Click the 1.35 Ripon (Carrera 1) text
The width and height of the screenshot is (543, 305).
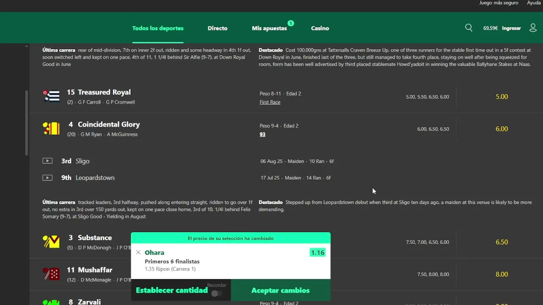pyautogui.click(x=170, y=269)
